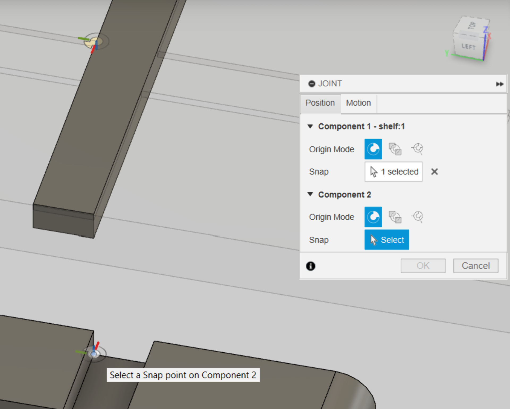Choose Two Edge Intersection mode for Component 2
The width and height of the screenshot is (510, 409).
(x=417, y=217)
